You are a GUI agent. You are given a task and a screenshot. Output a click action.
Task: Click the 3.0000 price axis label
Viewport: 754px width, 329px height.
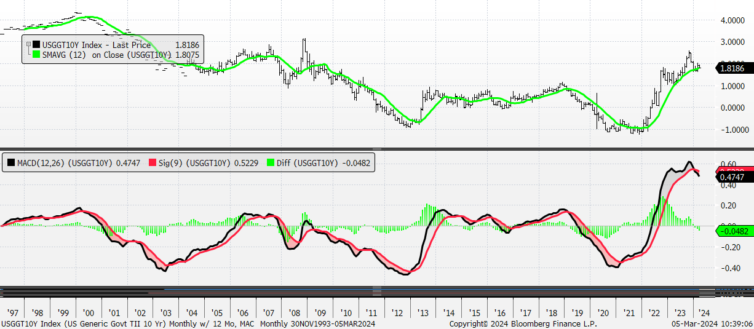coord(732,42)
